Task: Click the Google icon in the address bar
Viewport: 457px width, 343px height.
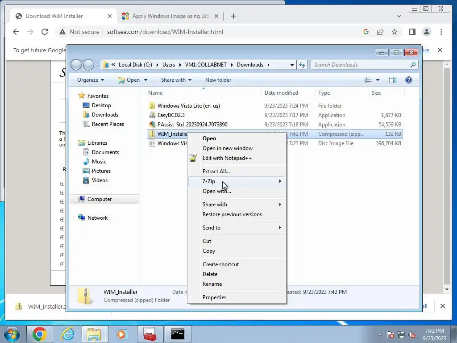Action: coord(366,32)
